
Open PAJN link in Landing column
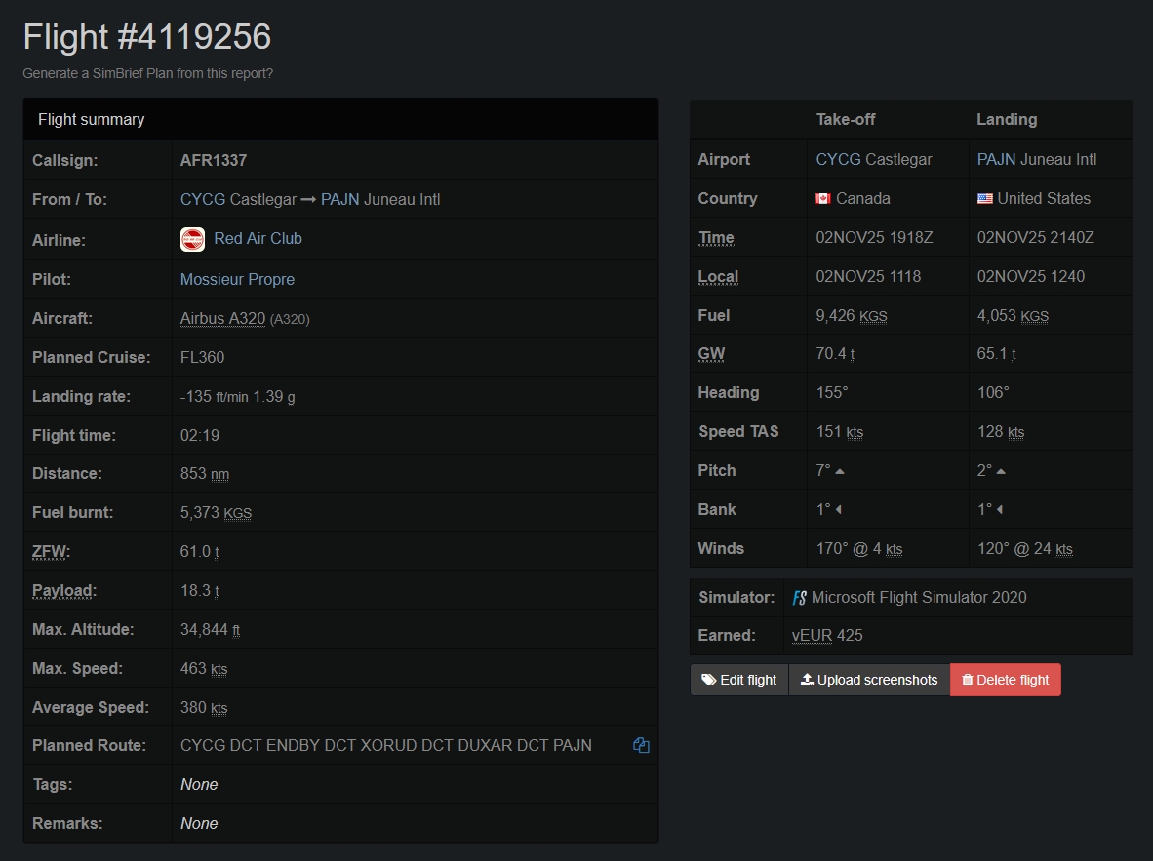[x=996, y=159]
